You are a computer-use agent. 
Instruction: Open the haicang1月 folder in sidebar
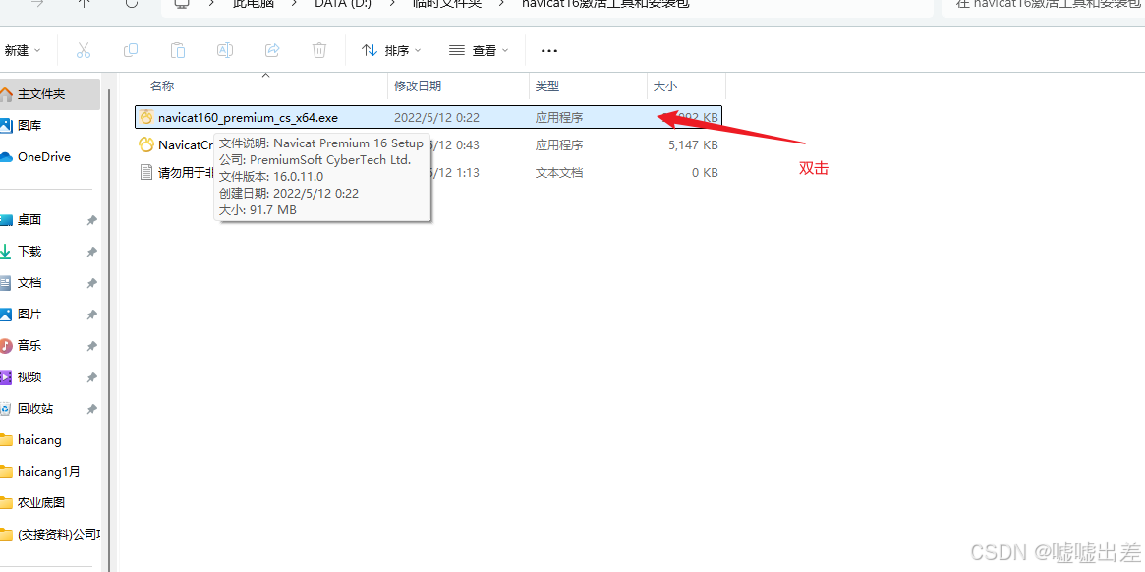48,471
